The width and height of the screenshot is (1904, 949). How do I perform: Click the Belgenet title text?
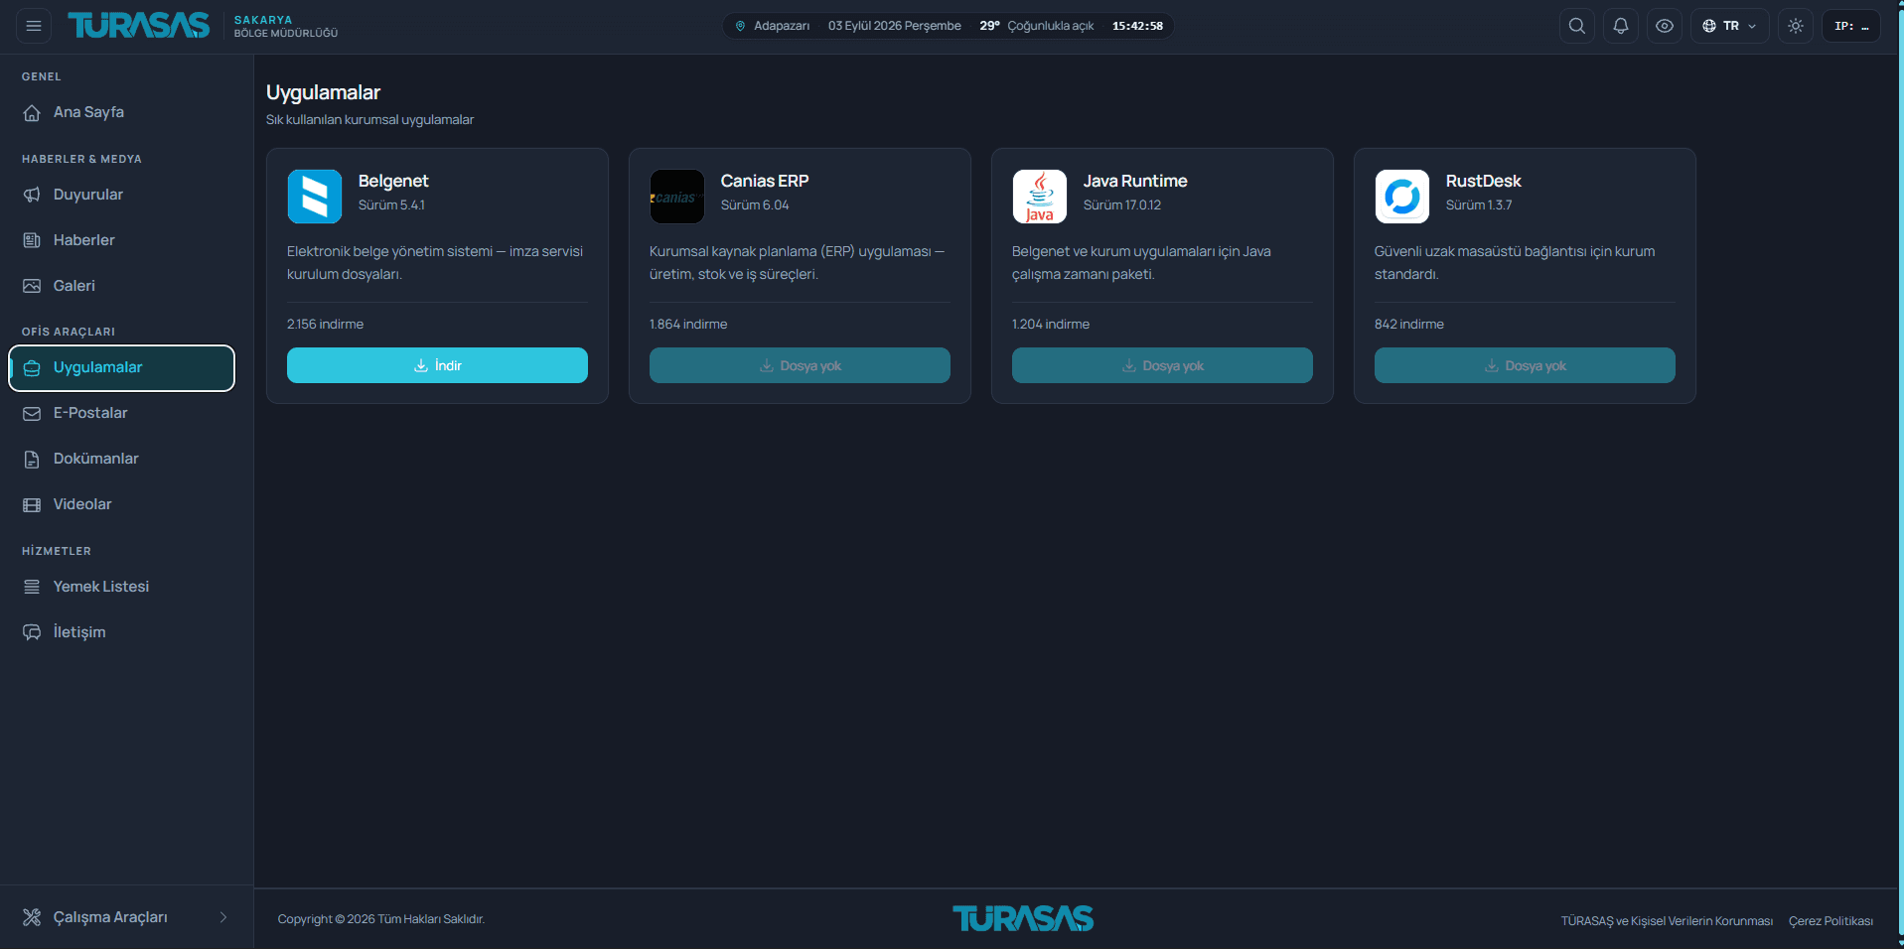tap(393, 181)
